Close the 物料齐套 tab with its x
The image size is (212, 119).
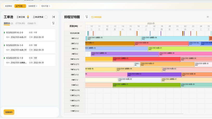(50, 6)
